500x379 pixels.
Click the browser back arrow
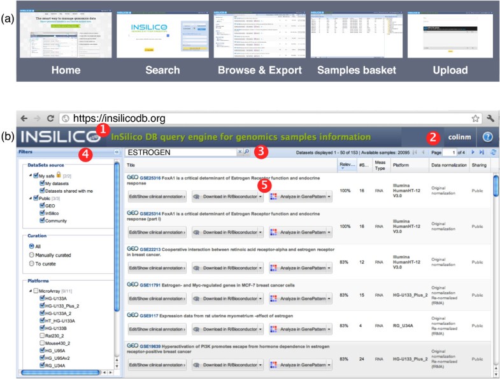[24, 119]
